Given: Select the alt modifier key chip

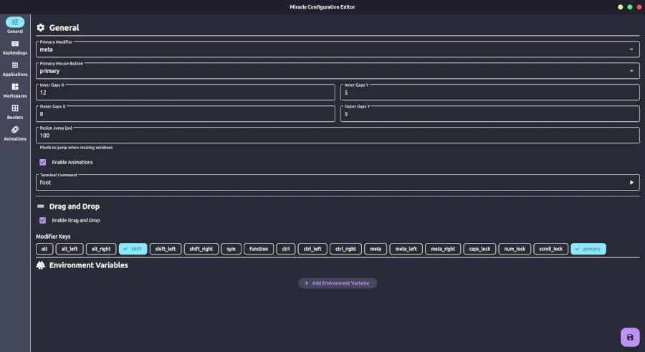Looking at the screenshot, I should (44, 249).
